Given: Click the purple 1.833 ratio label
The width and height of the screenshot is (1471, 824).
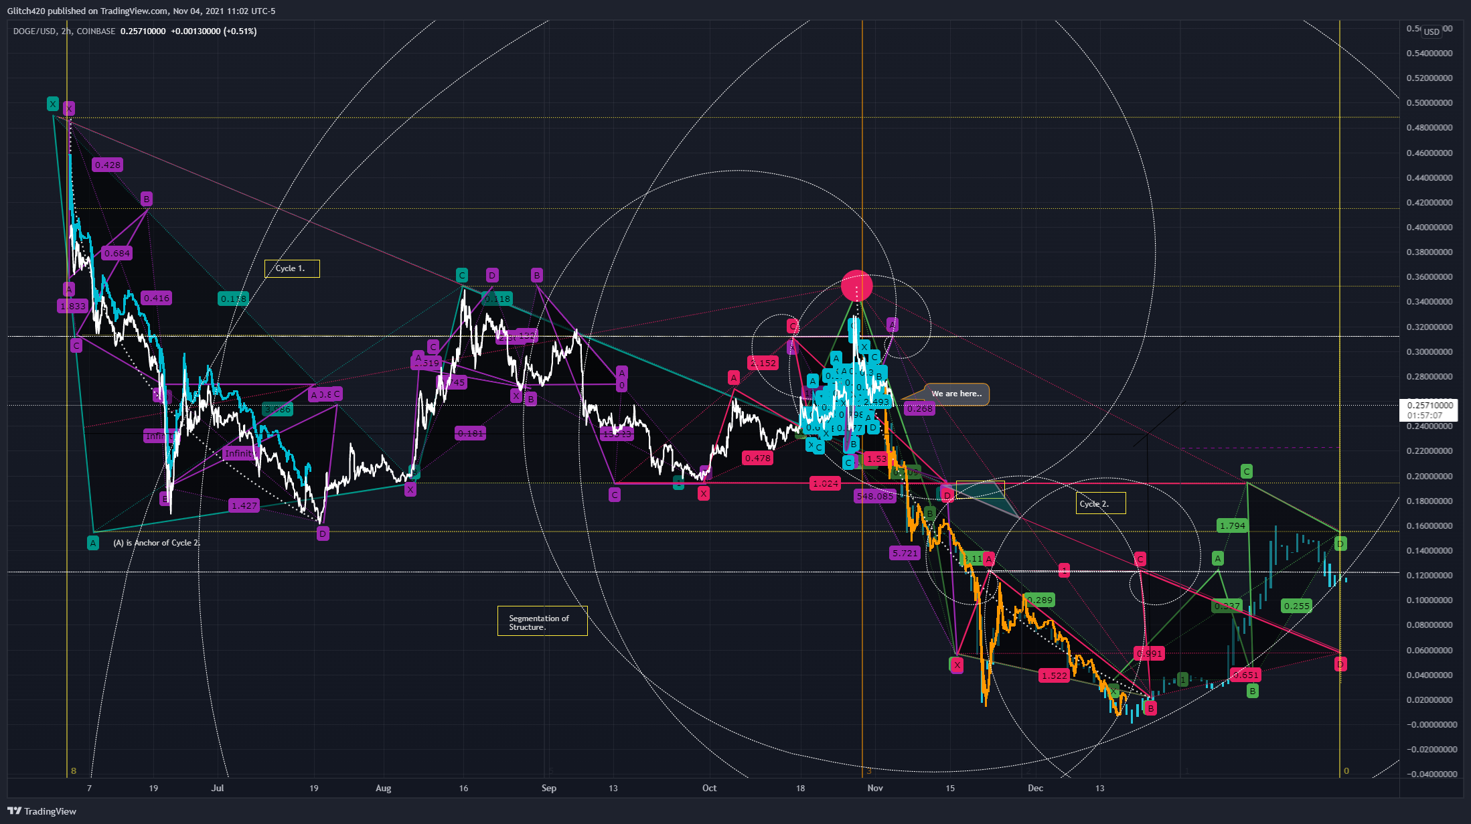Looking at the screenshot, I should [x=72, y=306].
